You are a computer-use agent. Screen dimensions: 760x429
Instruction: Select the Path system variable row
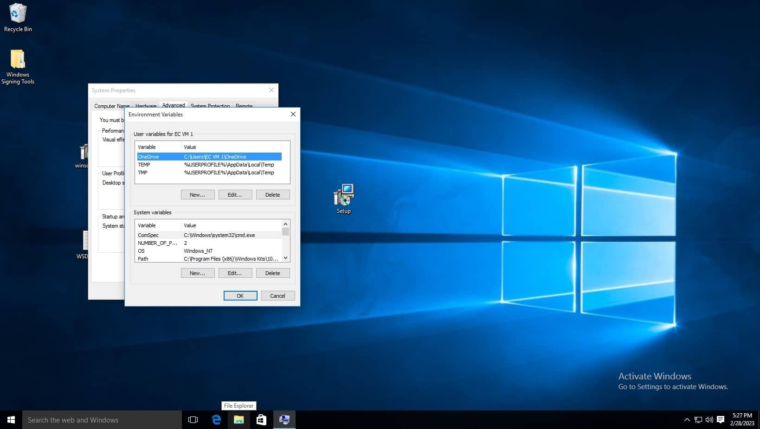209,259
